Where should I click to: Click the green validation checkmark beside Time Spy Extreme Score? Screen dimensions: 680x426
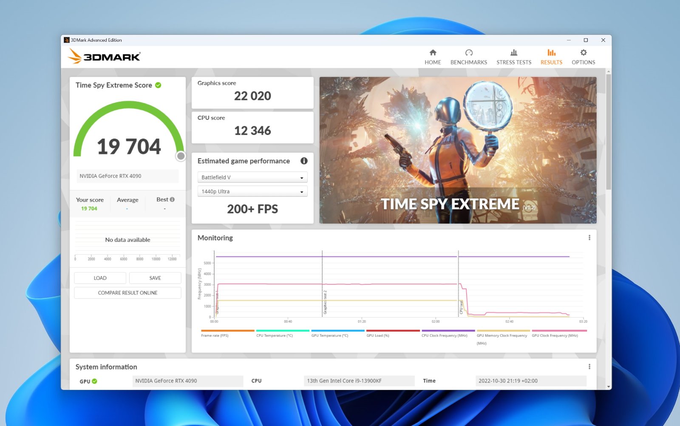pos(158,85)
